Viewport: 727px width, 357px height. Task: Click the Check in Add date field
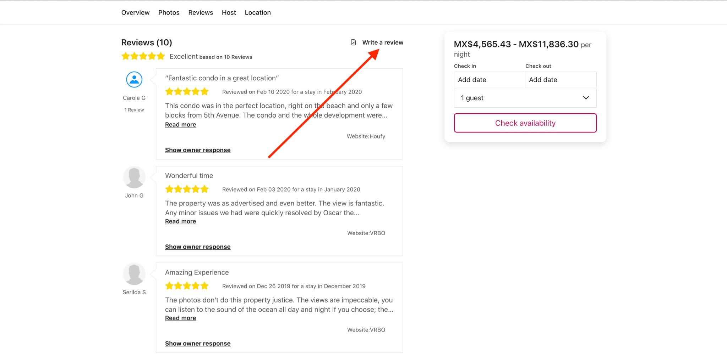coord(489,79)
